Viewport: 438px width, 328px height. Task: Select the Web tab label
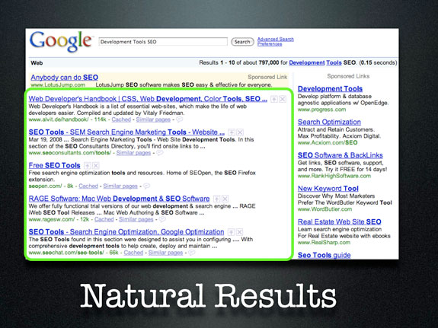(37, 63)
